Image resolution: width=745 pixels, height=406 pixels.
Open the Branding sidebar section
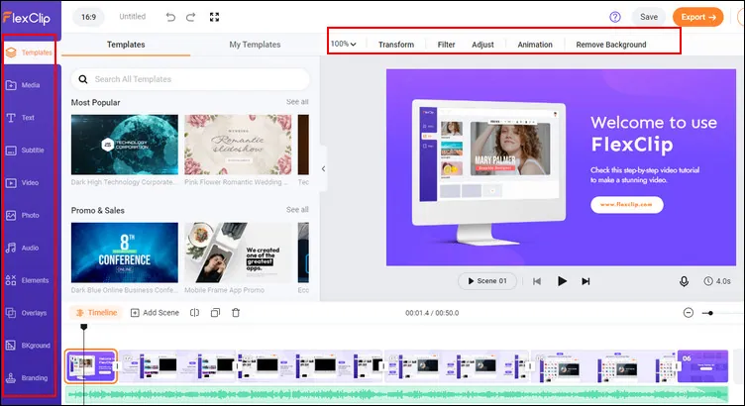tap(27, 378)
